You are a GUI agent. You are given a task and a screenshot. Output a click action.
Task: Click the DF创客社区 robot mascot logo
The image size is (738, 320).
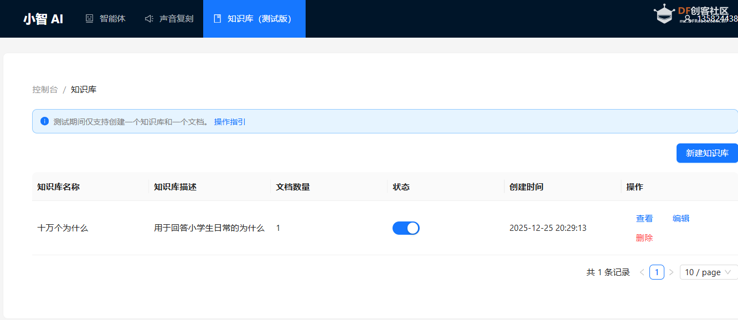coord(664,14)
